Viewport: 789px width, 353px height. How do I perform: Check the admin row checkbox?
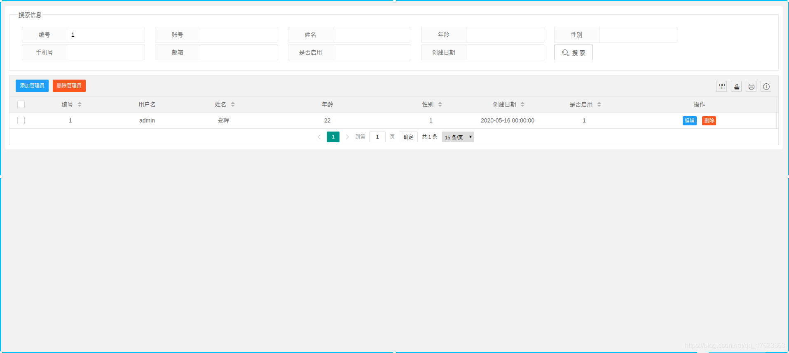click(x=21, y=120)
